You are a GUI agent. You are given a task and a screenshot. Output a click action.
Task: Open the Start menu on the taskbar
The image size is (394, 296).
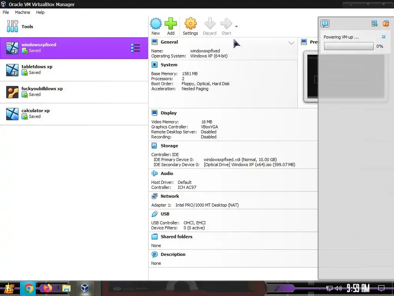click(9, 288)
